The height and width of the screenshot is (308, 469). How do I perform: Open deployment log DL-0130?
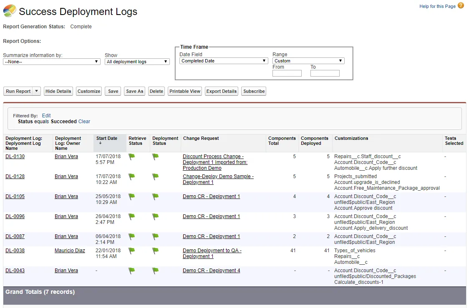15,156
